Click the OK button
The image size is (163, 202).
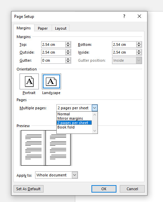(x=104, y=189)
